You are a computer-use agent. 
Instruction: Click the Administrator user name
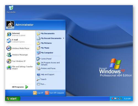(x=24, y=25)
